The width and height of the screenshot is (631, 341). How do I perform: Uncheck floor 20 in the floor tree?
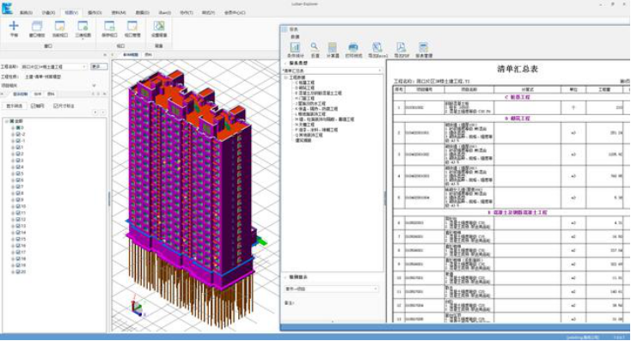[18, 271]
